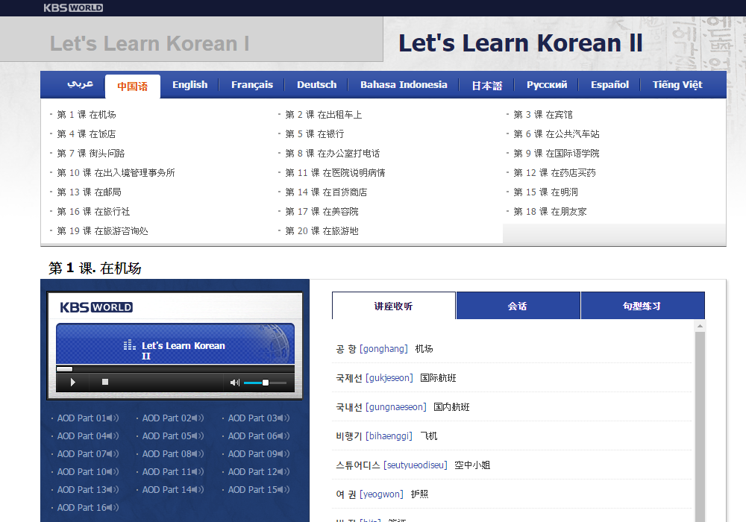Open lesson 第 2 课 在出租车上
This screenshot has height=522, width=746.
tap(324, 115)
